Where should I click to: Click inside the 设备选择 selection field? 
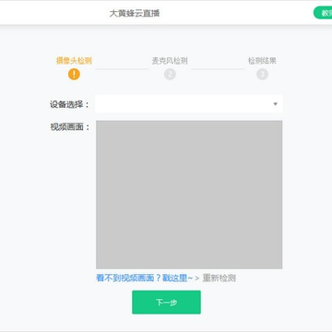pyautogui.click(x=189, y=104)
